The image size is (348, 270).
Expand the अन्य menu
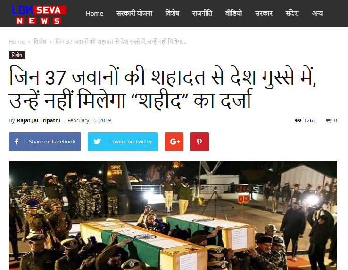(317, 13)
